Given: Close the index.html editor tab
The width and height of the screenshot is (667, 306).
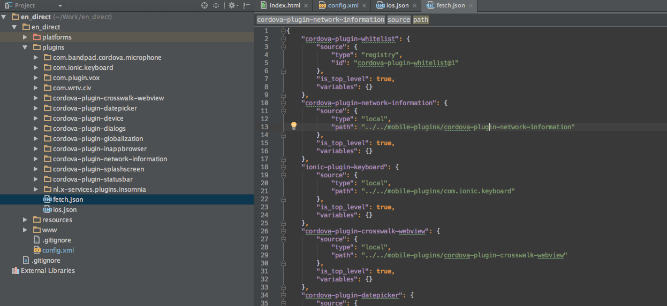Looking at the screenshot, I should pos(306,5).
